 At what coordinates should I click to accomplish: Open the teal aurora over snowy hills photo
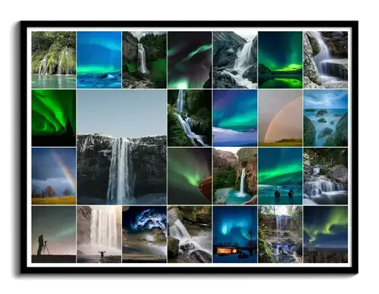(235, 118)
